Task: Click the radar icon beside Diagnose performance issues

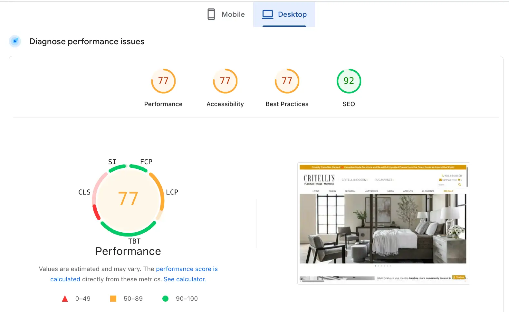Action: click(x=15, y=41)
